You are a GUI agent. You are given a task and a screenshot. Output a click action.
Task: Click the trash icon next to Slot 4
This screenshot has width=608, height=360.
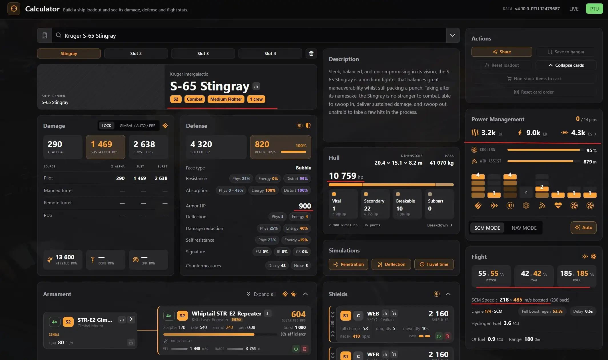point(311,53)
